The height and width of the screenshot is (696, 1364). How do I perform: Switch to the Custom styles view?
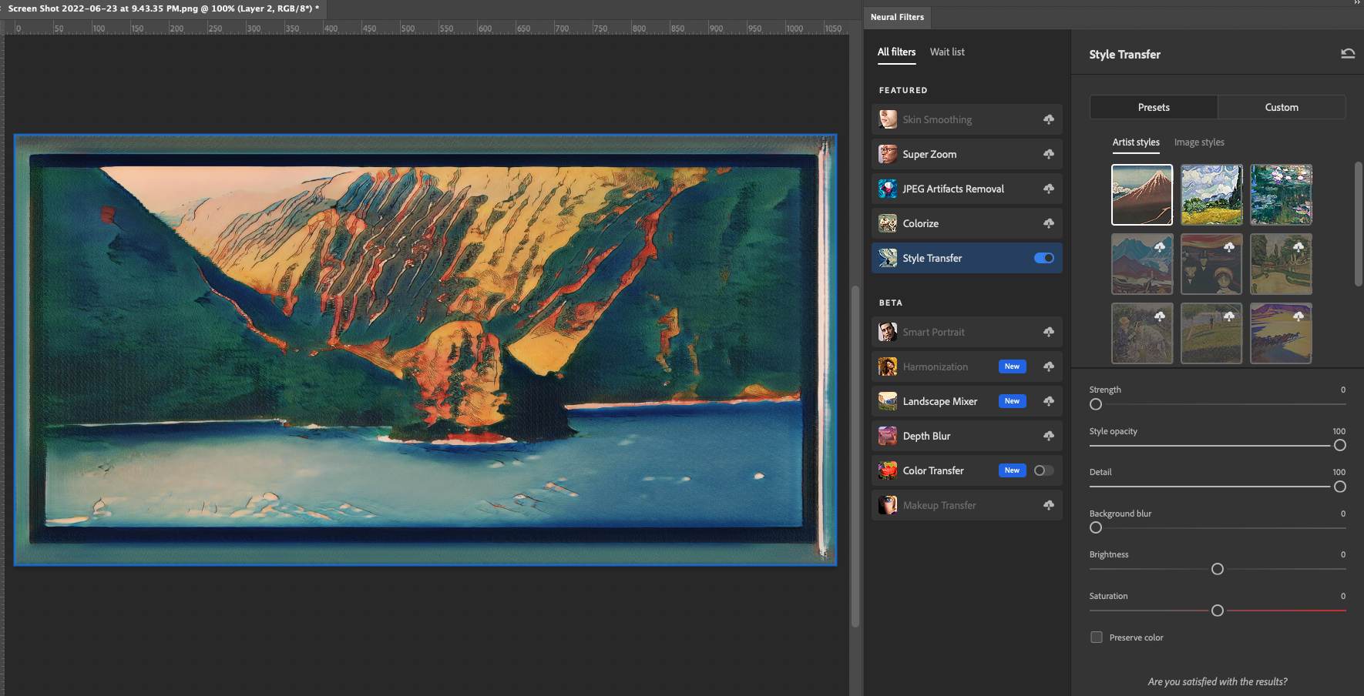[1281, 107]
